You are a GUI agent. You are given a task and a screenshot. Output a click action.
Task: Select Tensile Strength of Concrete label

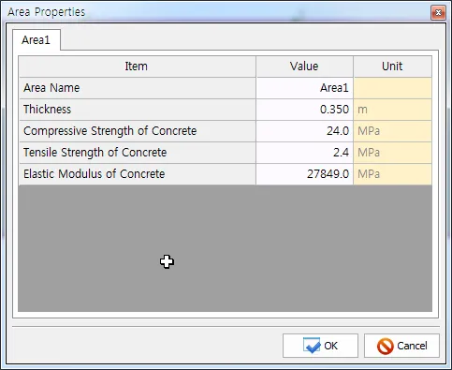point(138,153)
